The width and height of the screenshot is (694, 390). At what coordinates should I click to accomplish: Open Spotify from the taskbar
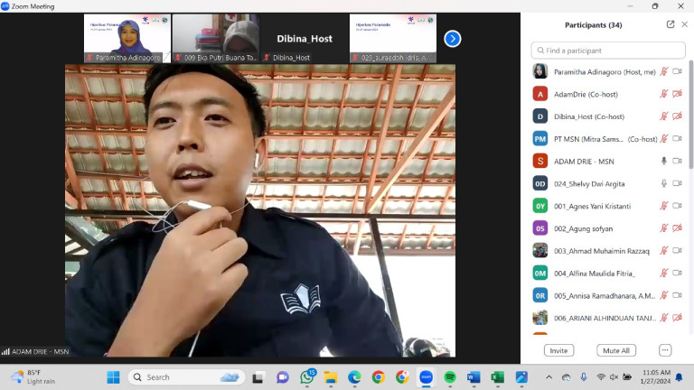tap(450, 376)
